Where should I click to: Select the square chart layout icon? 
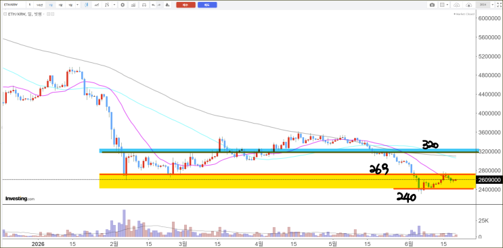coord(442,5)
